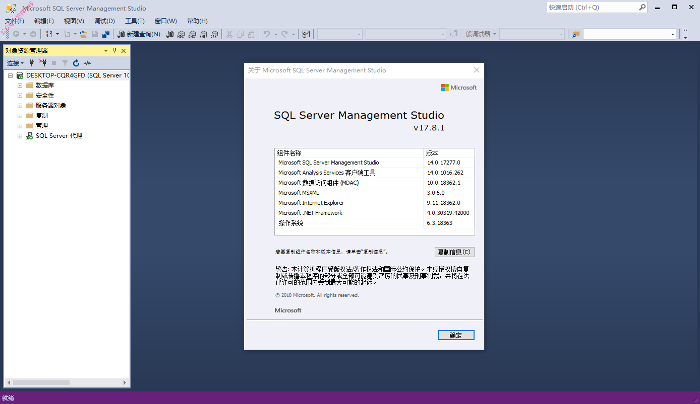Click in the Quick Launch search field
The height and width of the screenshot is (404, 700).
593,7
